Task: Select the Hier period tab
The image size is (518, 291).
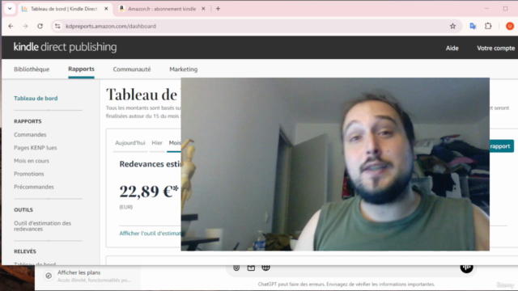Action: tap(157, 143)
